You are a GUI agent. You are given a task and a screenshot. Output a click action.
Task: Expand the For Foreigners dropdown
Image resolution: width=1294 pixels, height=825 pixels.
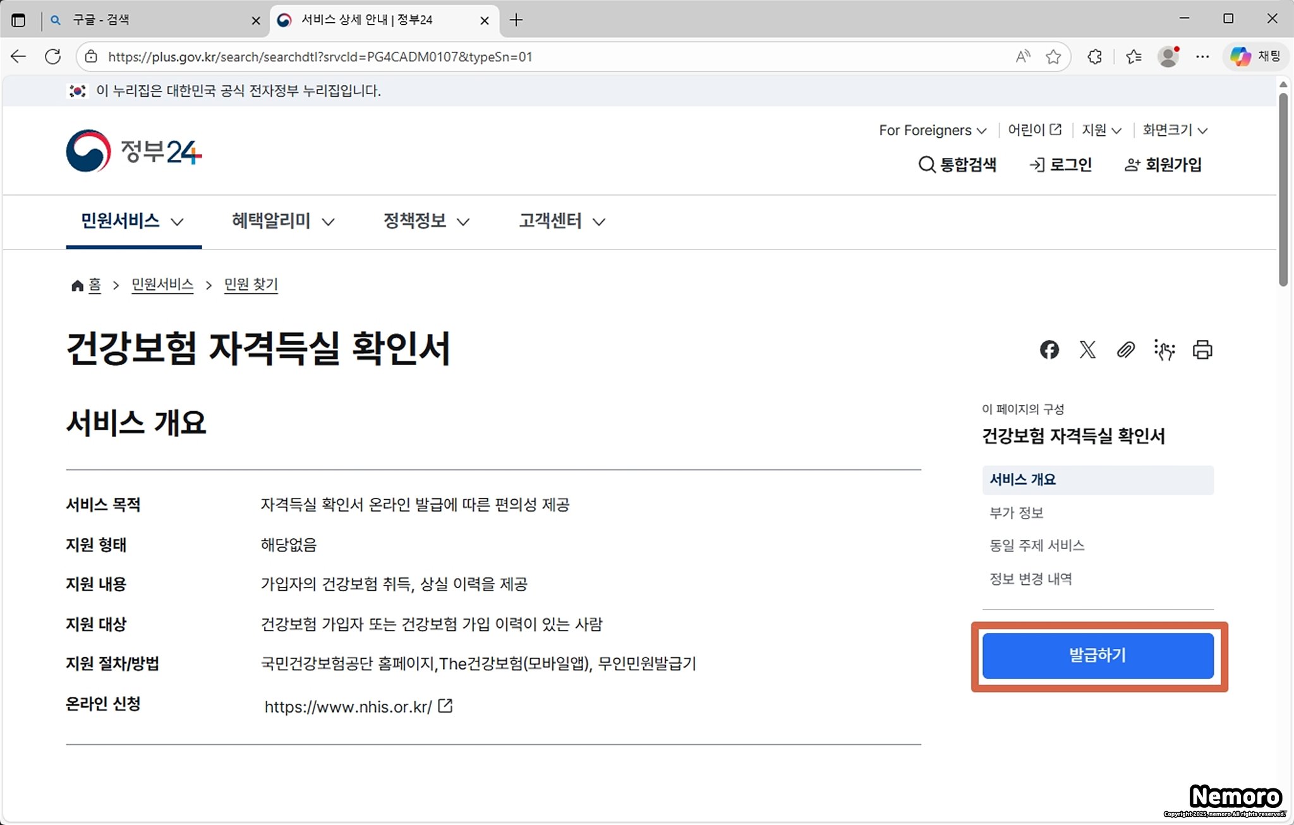point(932,130)
